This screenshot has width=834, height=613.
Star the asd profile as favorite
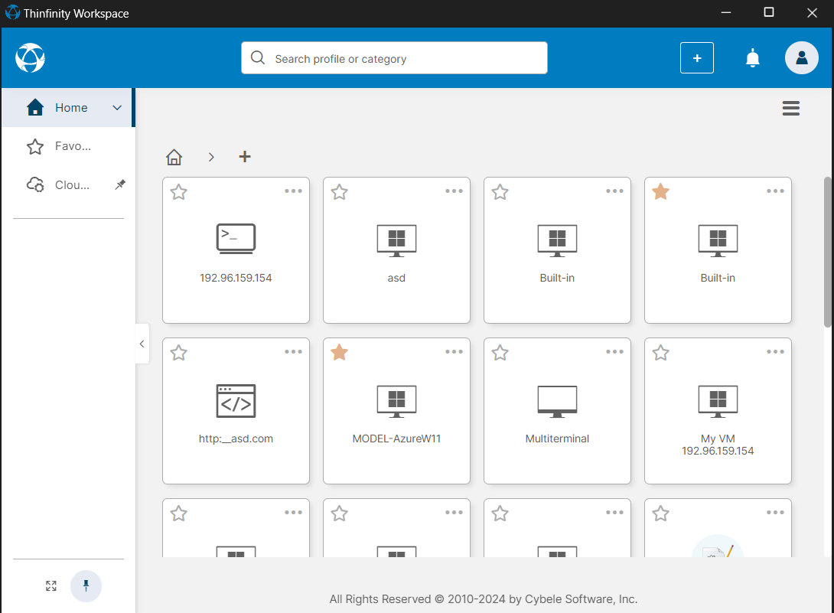pyautogui.click(x=340, y=192)
